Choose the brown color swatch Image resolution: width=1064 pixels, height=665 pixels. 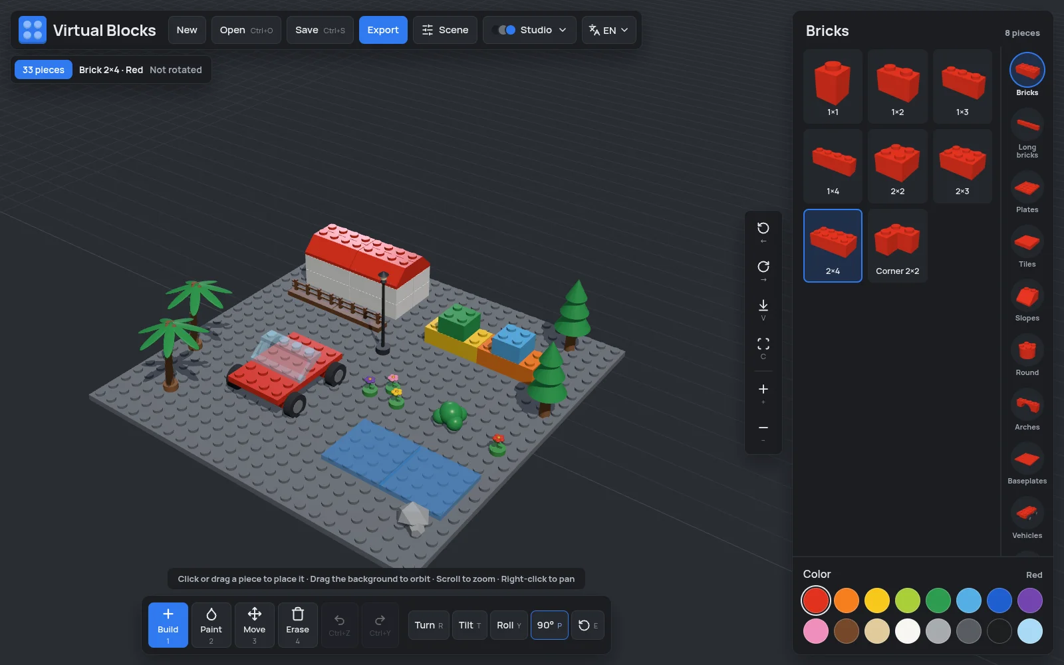tap(847, 631)
